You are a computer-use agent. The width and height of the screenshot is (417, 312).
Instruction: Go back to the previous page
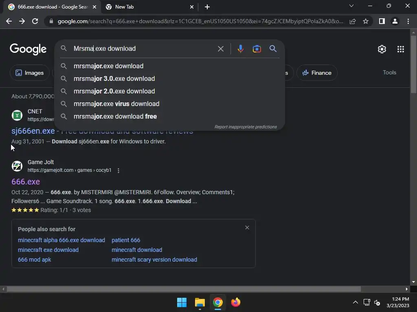click(x=9, y=21)
